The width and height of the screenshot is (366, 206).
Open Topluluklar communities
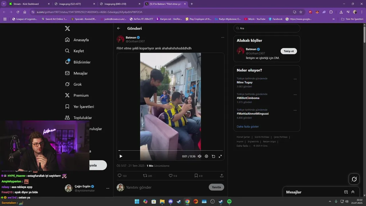pos(79,118)
